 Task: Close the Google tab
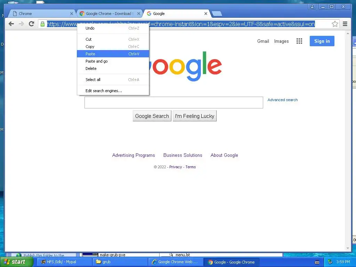click(x=206, y=14)
